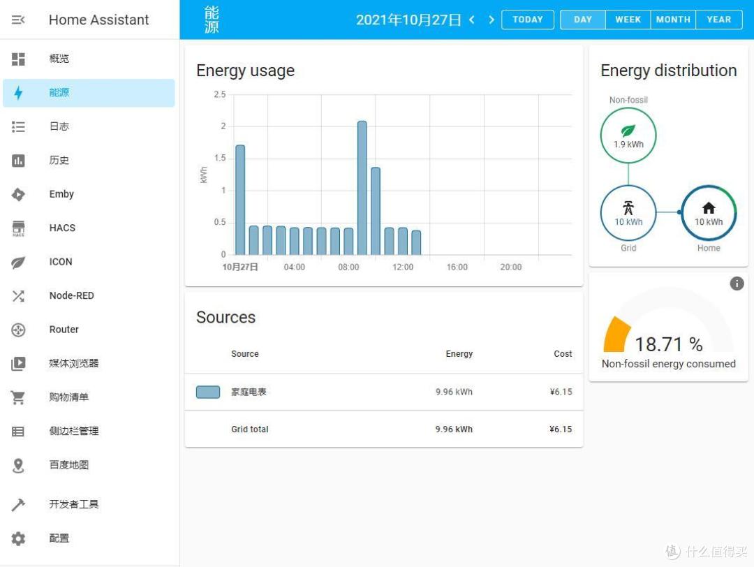The image size is (754, 567).
Task: Open the 百度地图 map marker icon
Action: pos(18,466)
